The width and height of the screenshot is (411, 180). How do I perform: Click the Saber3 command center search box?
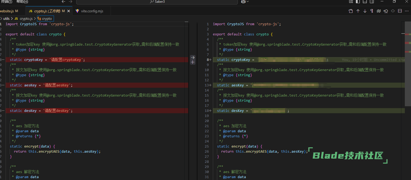pyautogui.click(x=157, y=2)
